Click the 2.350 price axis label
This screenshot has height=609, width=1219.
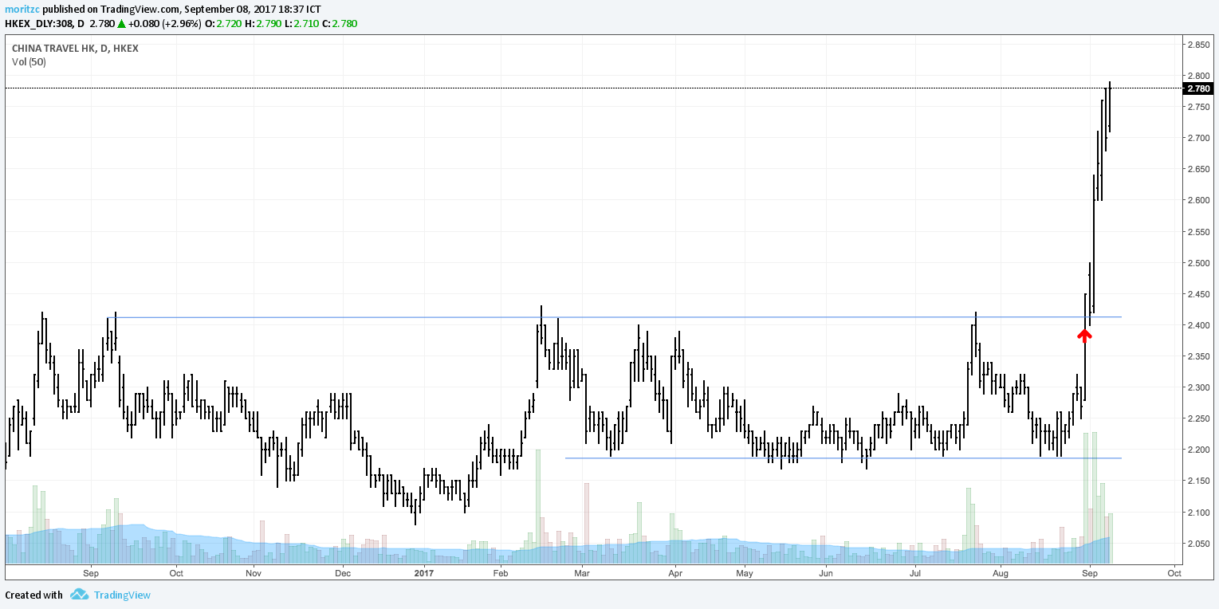1199,356
